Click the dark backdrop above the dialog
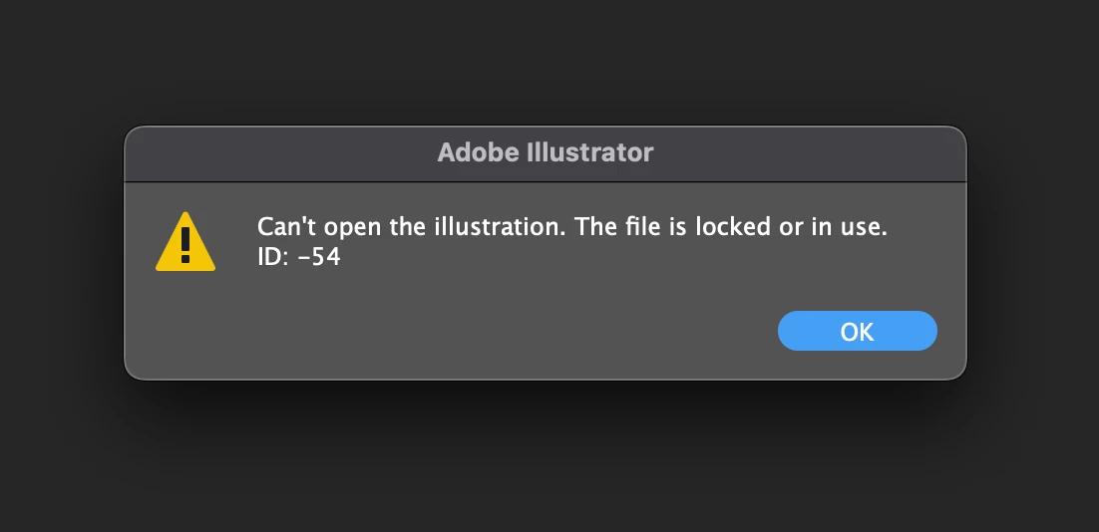 pos(549,60)
